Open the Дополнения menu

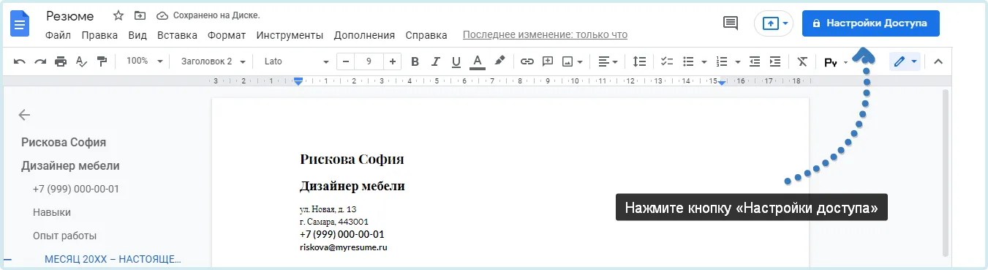(364, 35)
